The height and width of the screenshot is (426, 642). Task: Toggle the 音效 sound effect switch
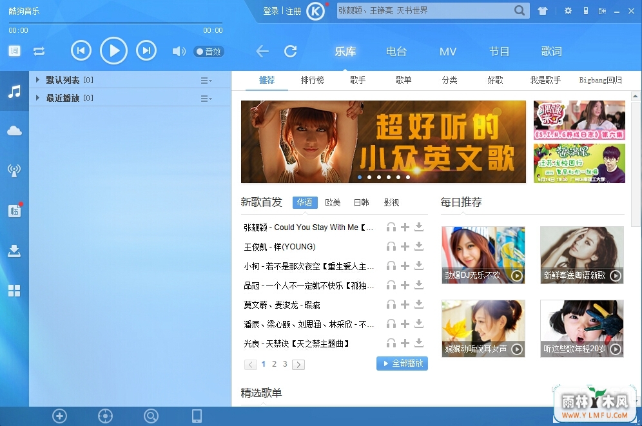coord(209,52)
